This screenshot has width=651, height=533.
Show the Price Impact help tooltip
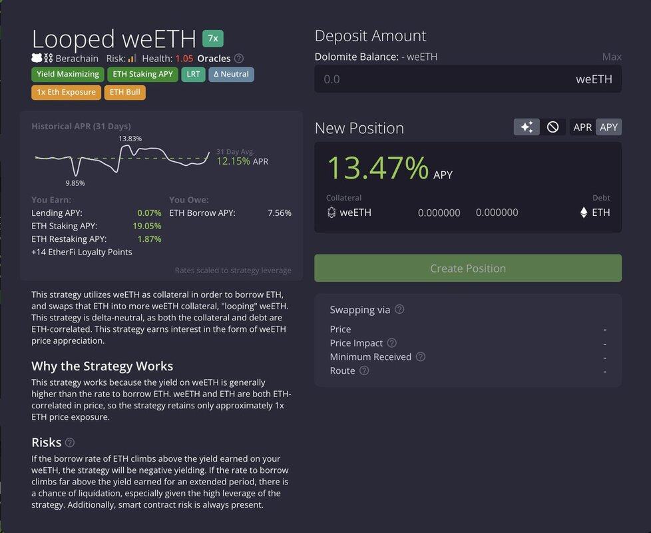(392, 343)
